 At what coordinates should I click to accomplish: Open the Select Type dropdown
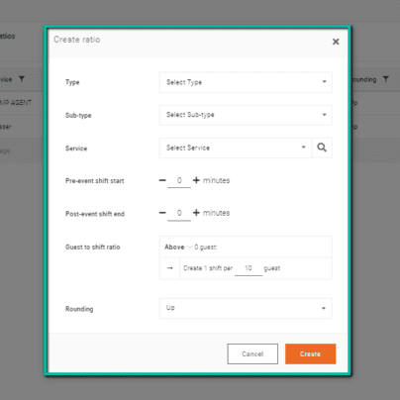click(x=246, y=82)
